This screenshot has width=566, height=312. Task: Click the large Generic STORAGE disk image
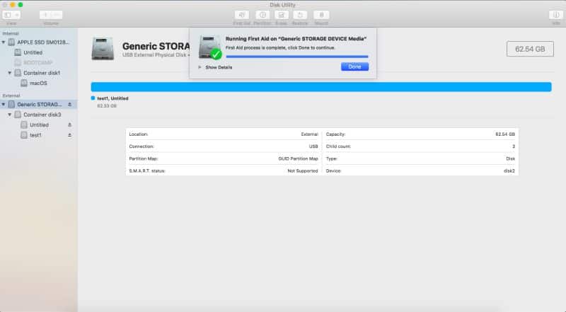[103, 48]
